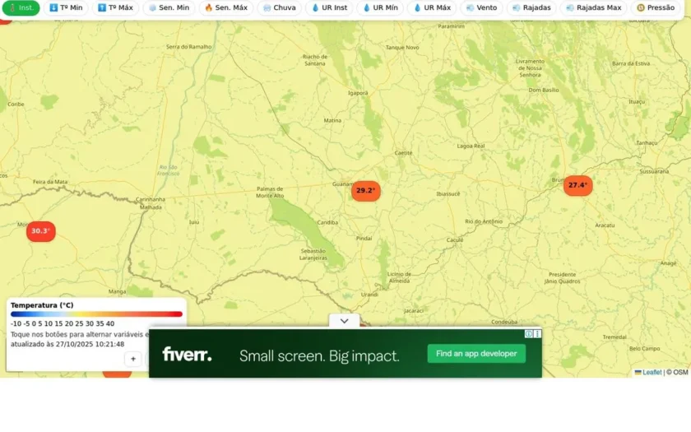Select the Pressão pressure layer
This screenshot has height=432, width=691.
656,7
